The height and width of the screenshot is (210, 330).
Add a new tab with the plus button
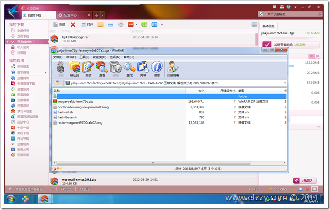click(97, 15)
